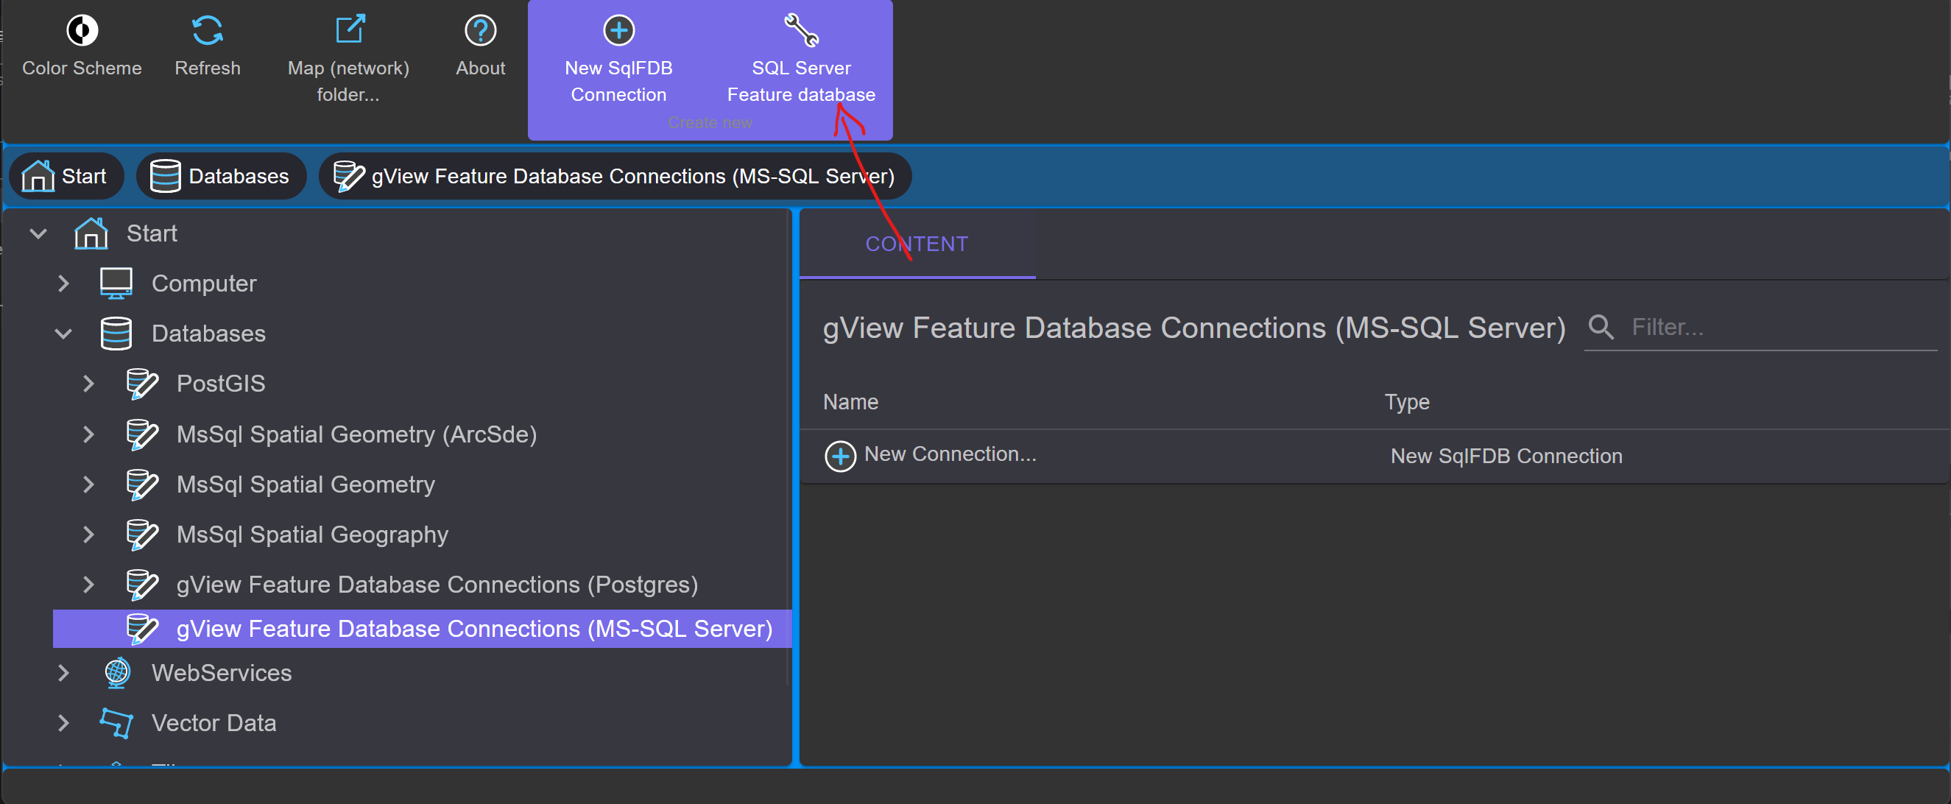
Task: Click the New SqlFDB Connection type cell
Action: [1506, 456]
